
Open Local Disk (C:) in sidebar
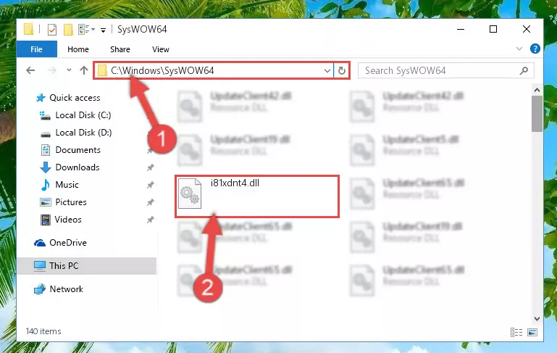tap(83, 115)
